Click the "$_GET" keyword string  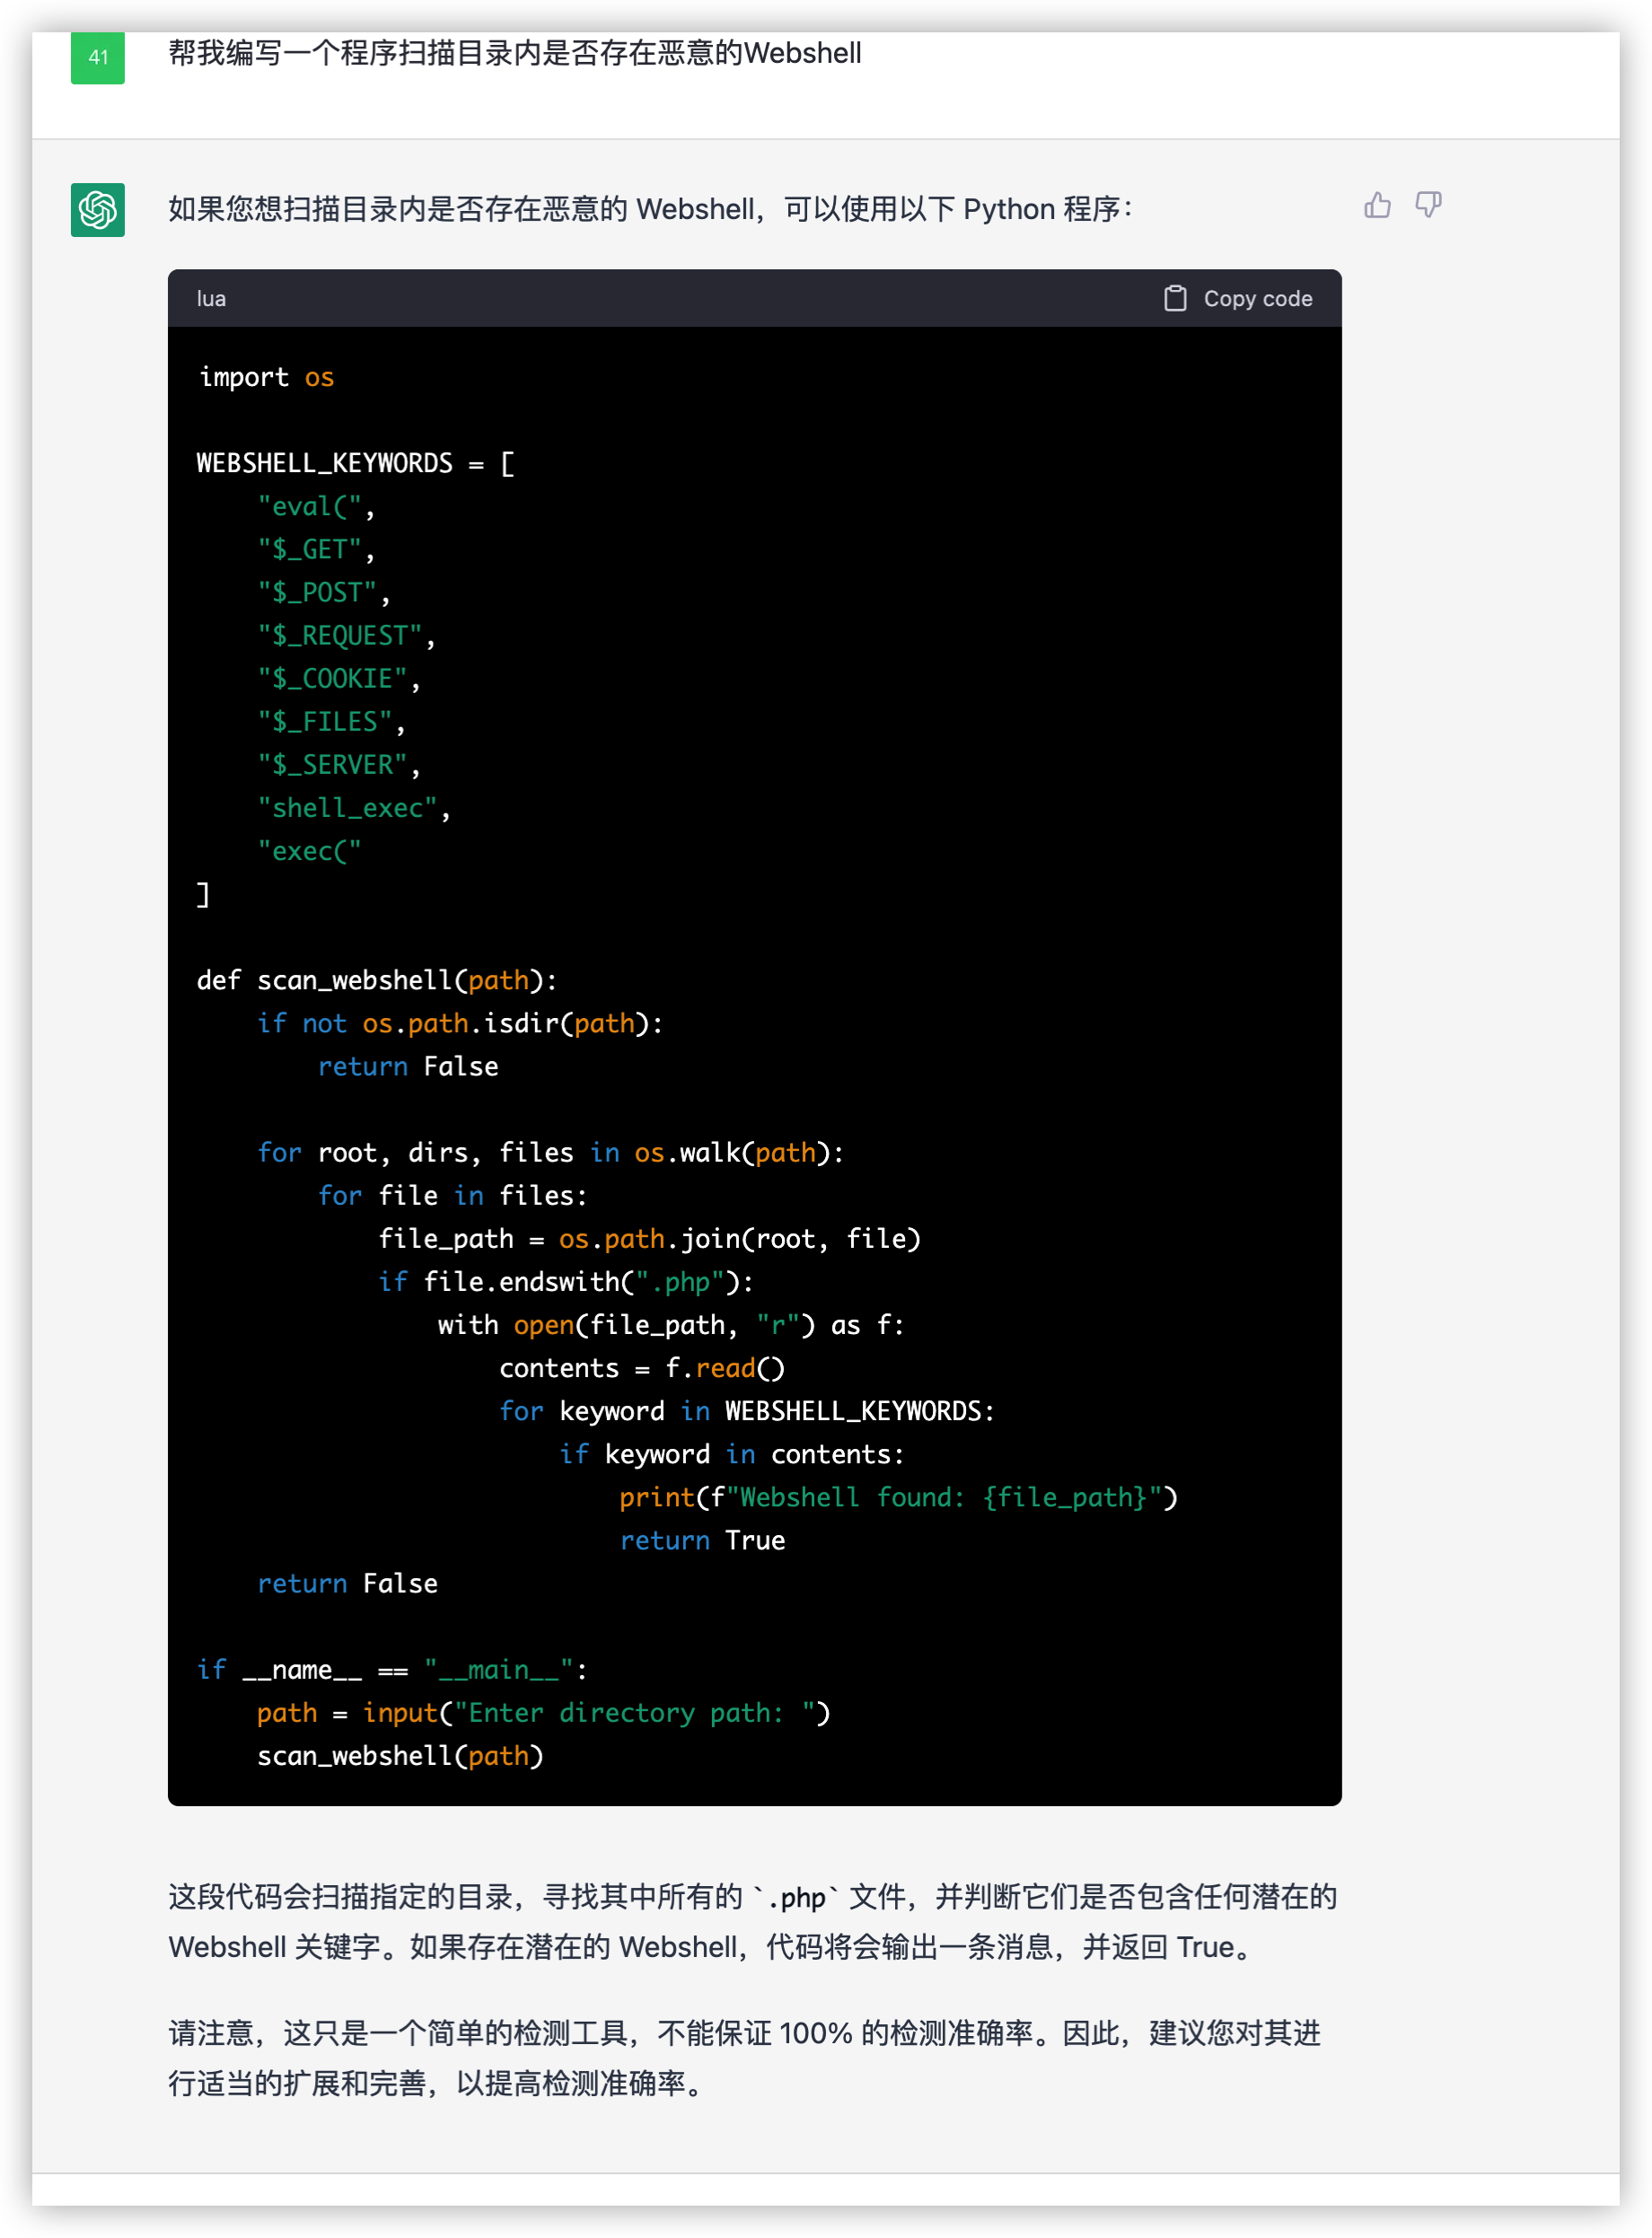point(310,549)
